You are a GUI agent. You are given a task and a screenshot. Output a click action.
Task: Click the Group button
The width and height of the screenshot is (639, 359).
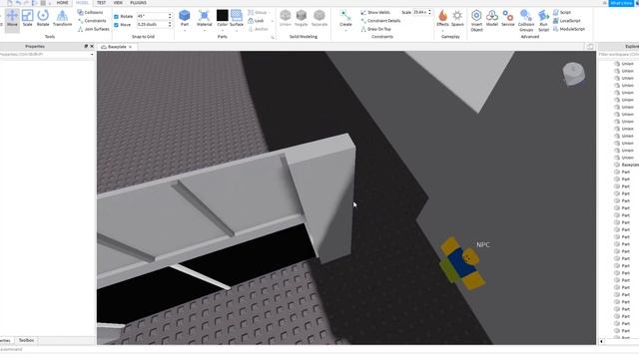258,13
